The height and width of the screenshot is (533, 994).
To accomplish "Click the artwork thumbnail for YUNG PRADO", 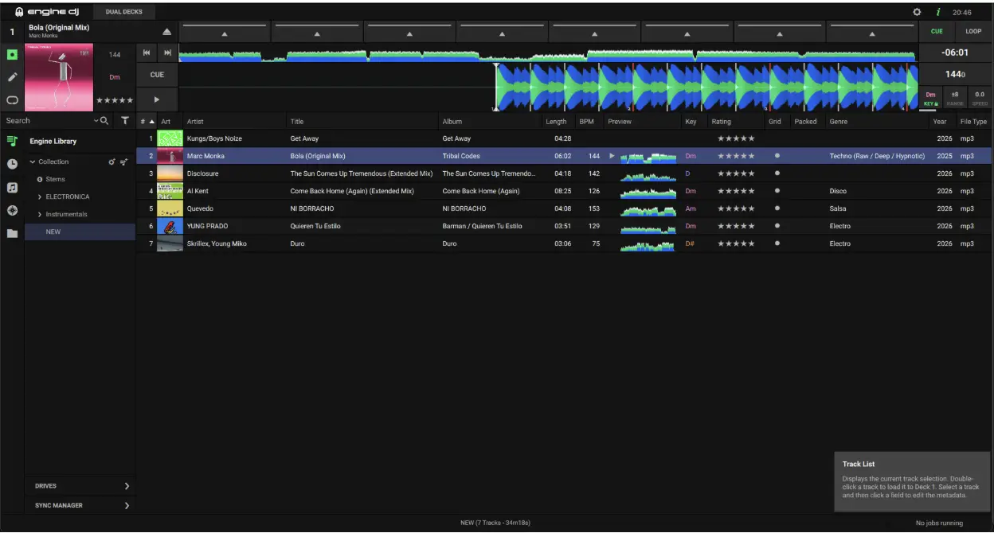I will (170, 226).
